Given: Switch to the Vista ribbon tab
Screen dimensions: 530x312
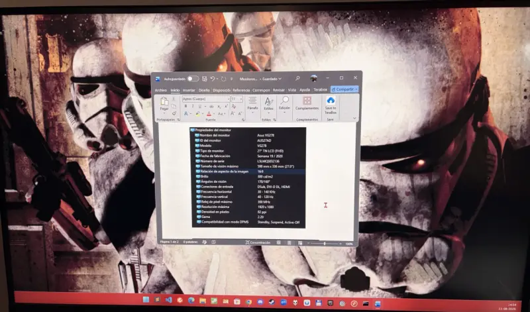Looking at the screenshot, I should coord(292,90).
